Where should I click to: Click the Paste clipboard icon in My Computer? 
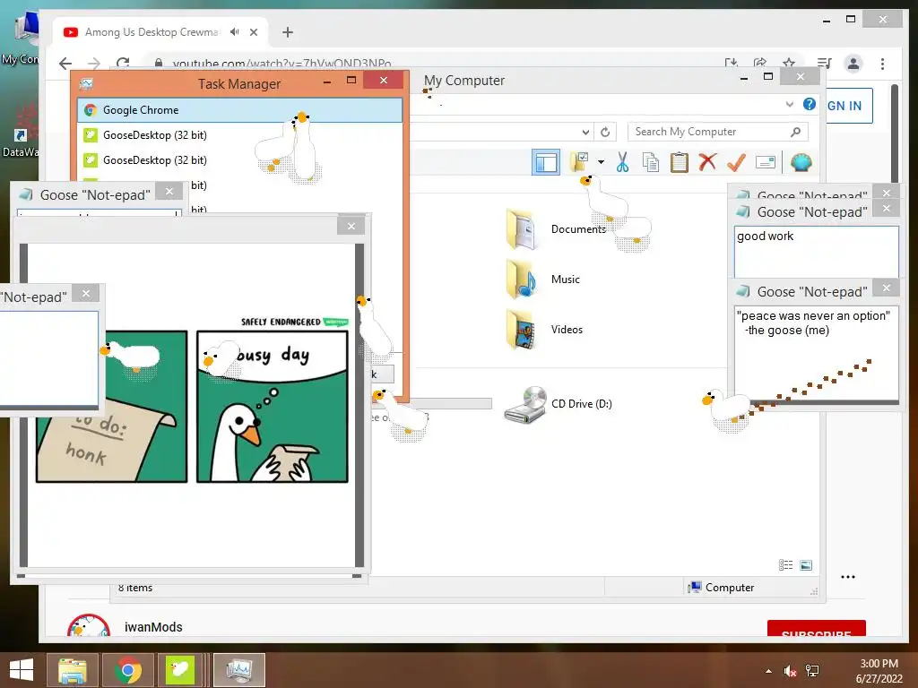680,162
